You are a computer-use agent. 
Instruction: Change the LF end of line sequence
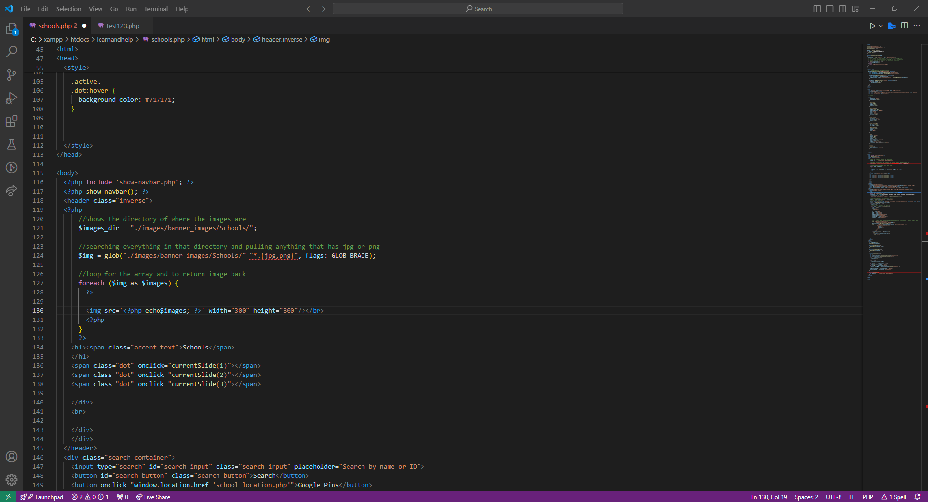852,497
